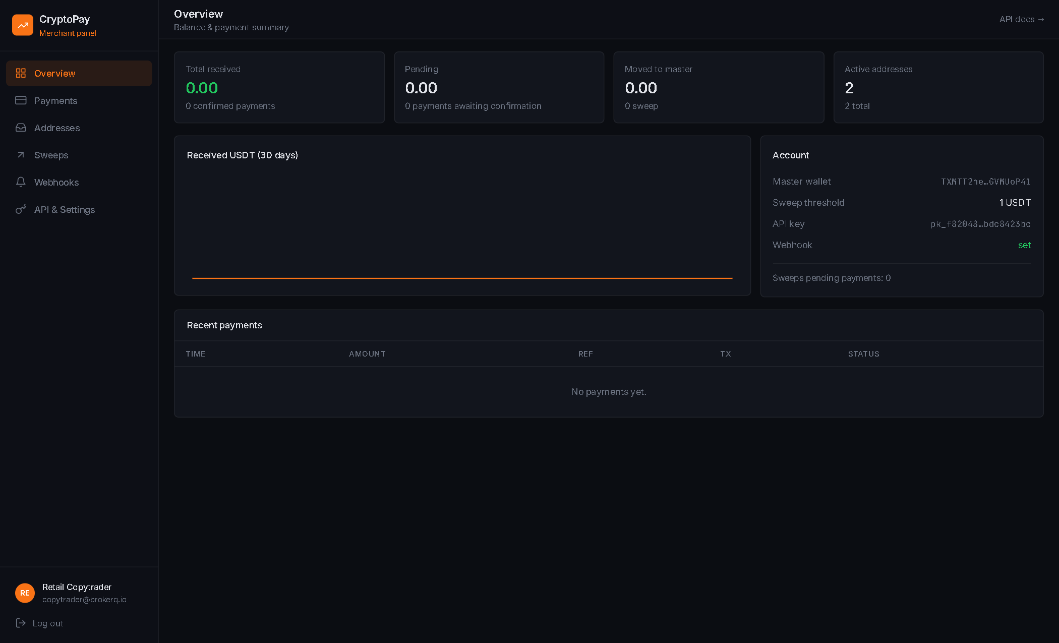Image resolution: width=1059 pixels, height=643 pixels.
Task: Click the master wallet address TXMTT2he…GVMUoP41
Action: coord(986,182)
